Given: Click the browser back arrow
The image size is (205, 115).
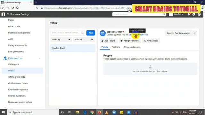Looking at the screenshot, I should (x=3, y=8).
